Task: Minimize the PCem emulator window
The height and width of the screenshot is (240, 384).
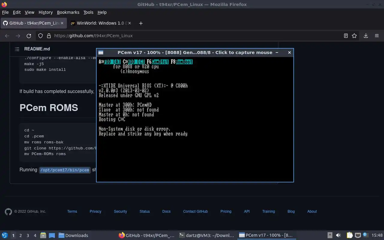Action: (277, 52)
